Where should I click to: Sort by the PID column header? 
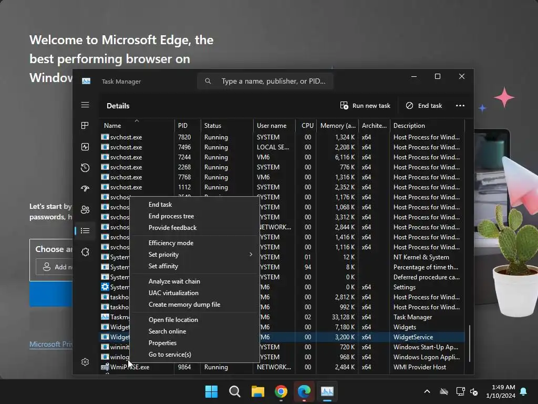(x=188, y=125)
